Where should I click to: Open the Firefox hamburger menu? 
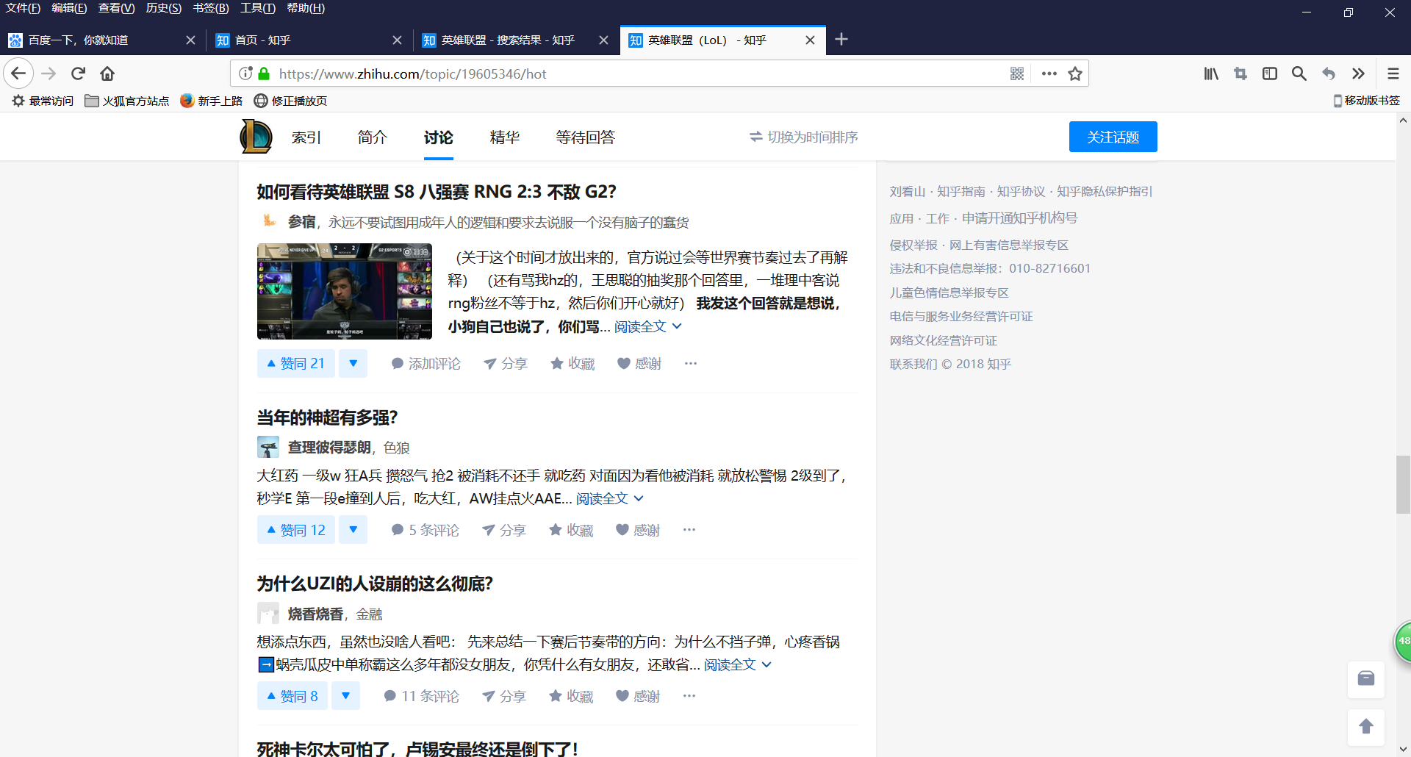coord(1393,73)
